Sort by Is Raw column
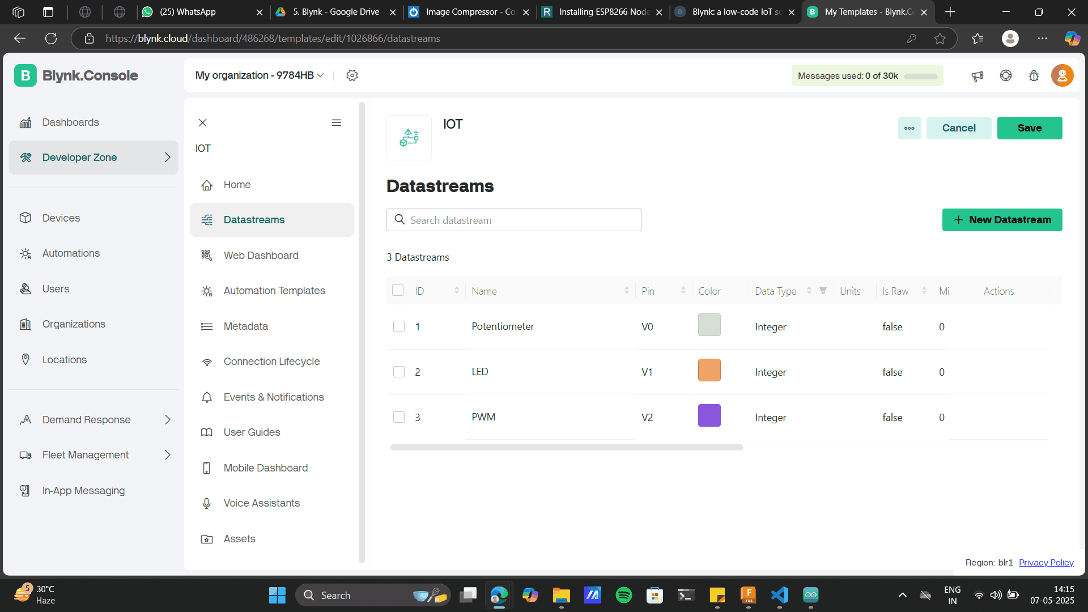Viewport: 1088px width, 612px height. (924, 291)
